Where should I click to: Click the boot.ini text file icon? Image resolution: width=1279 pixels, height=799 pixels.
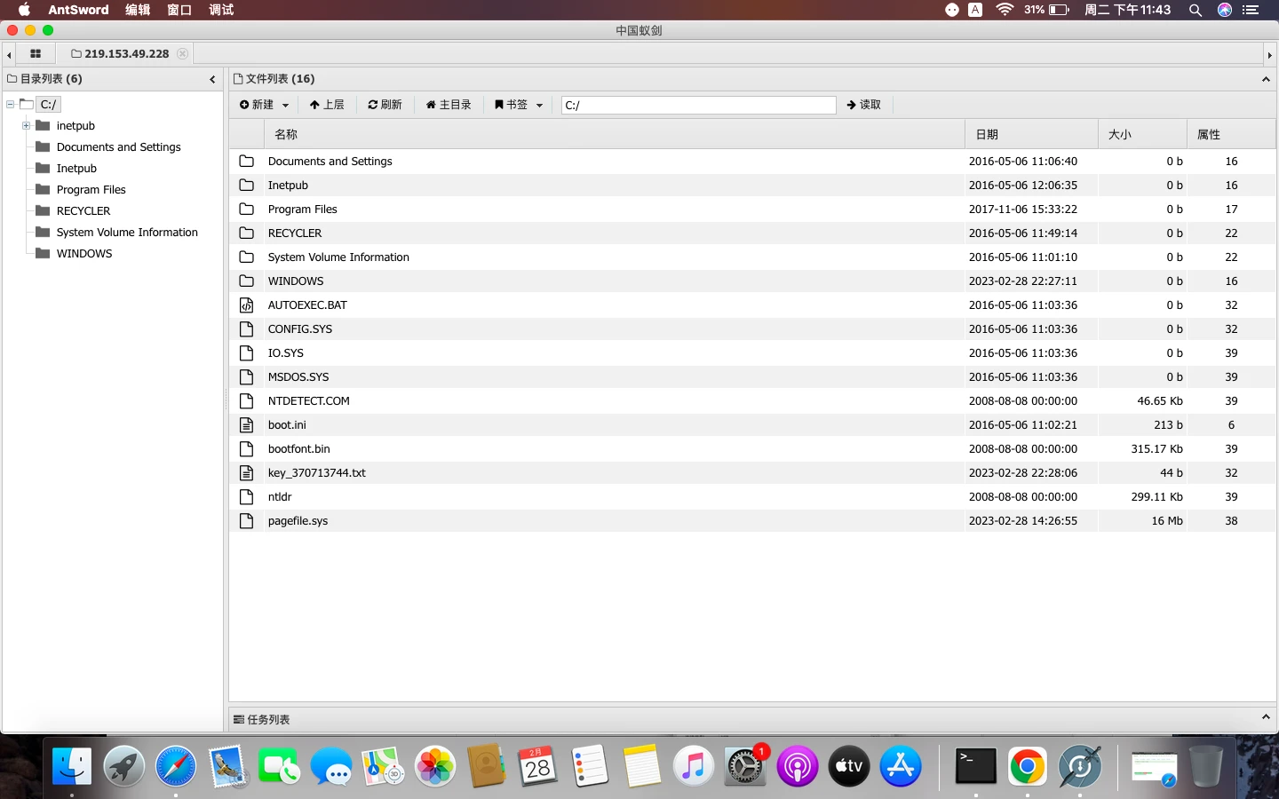pos(247,424)
